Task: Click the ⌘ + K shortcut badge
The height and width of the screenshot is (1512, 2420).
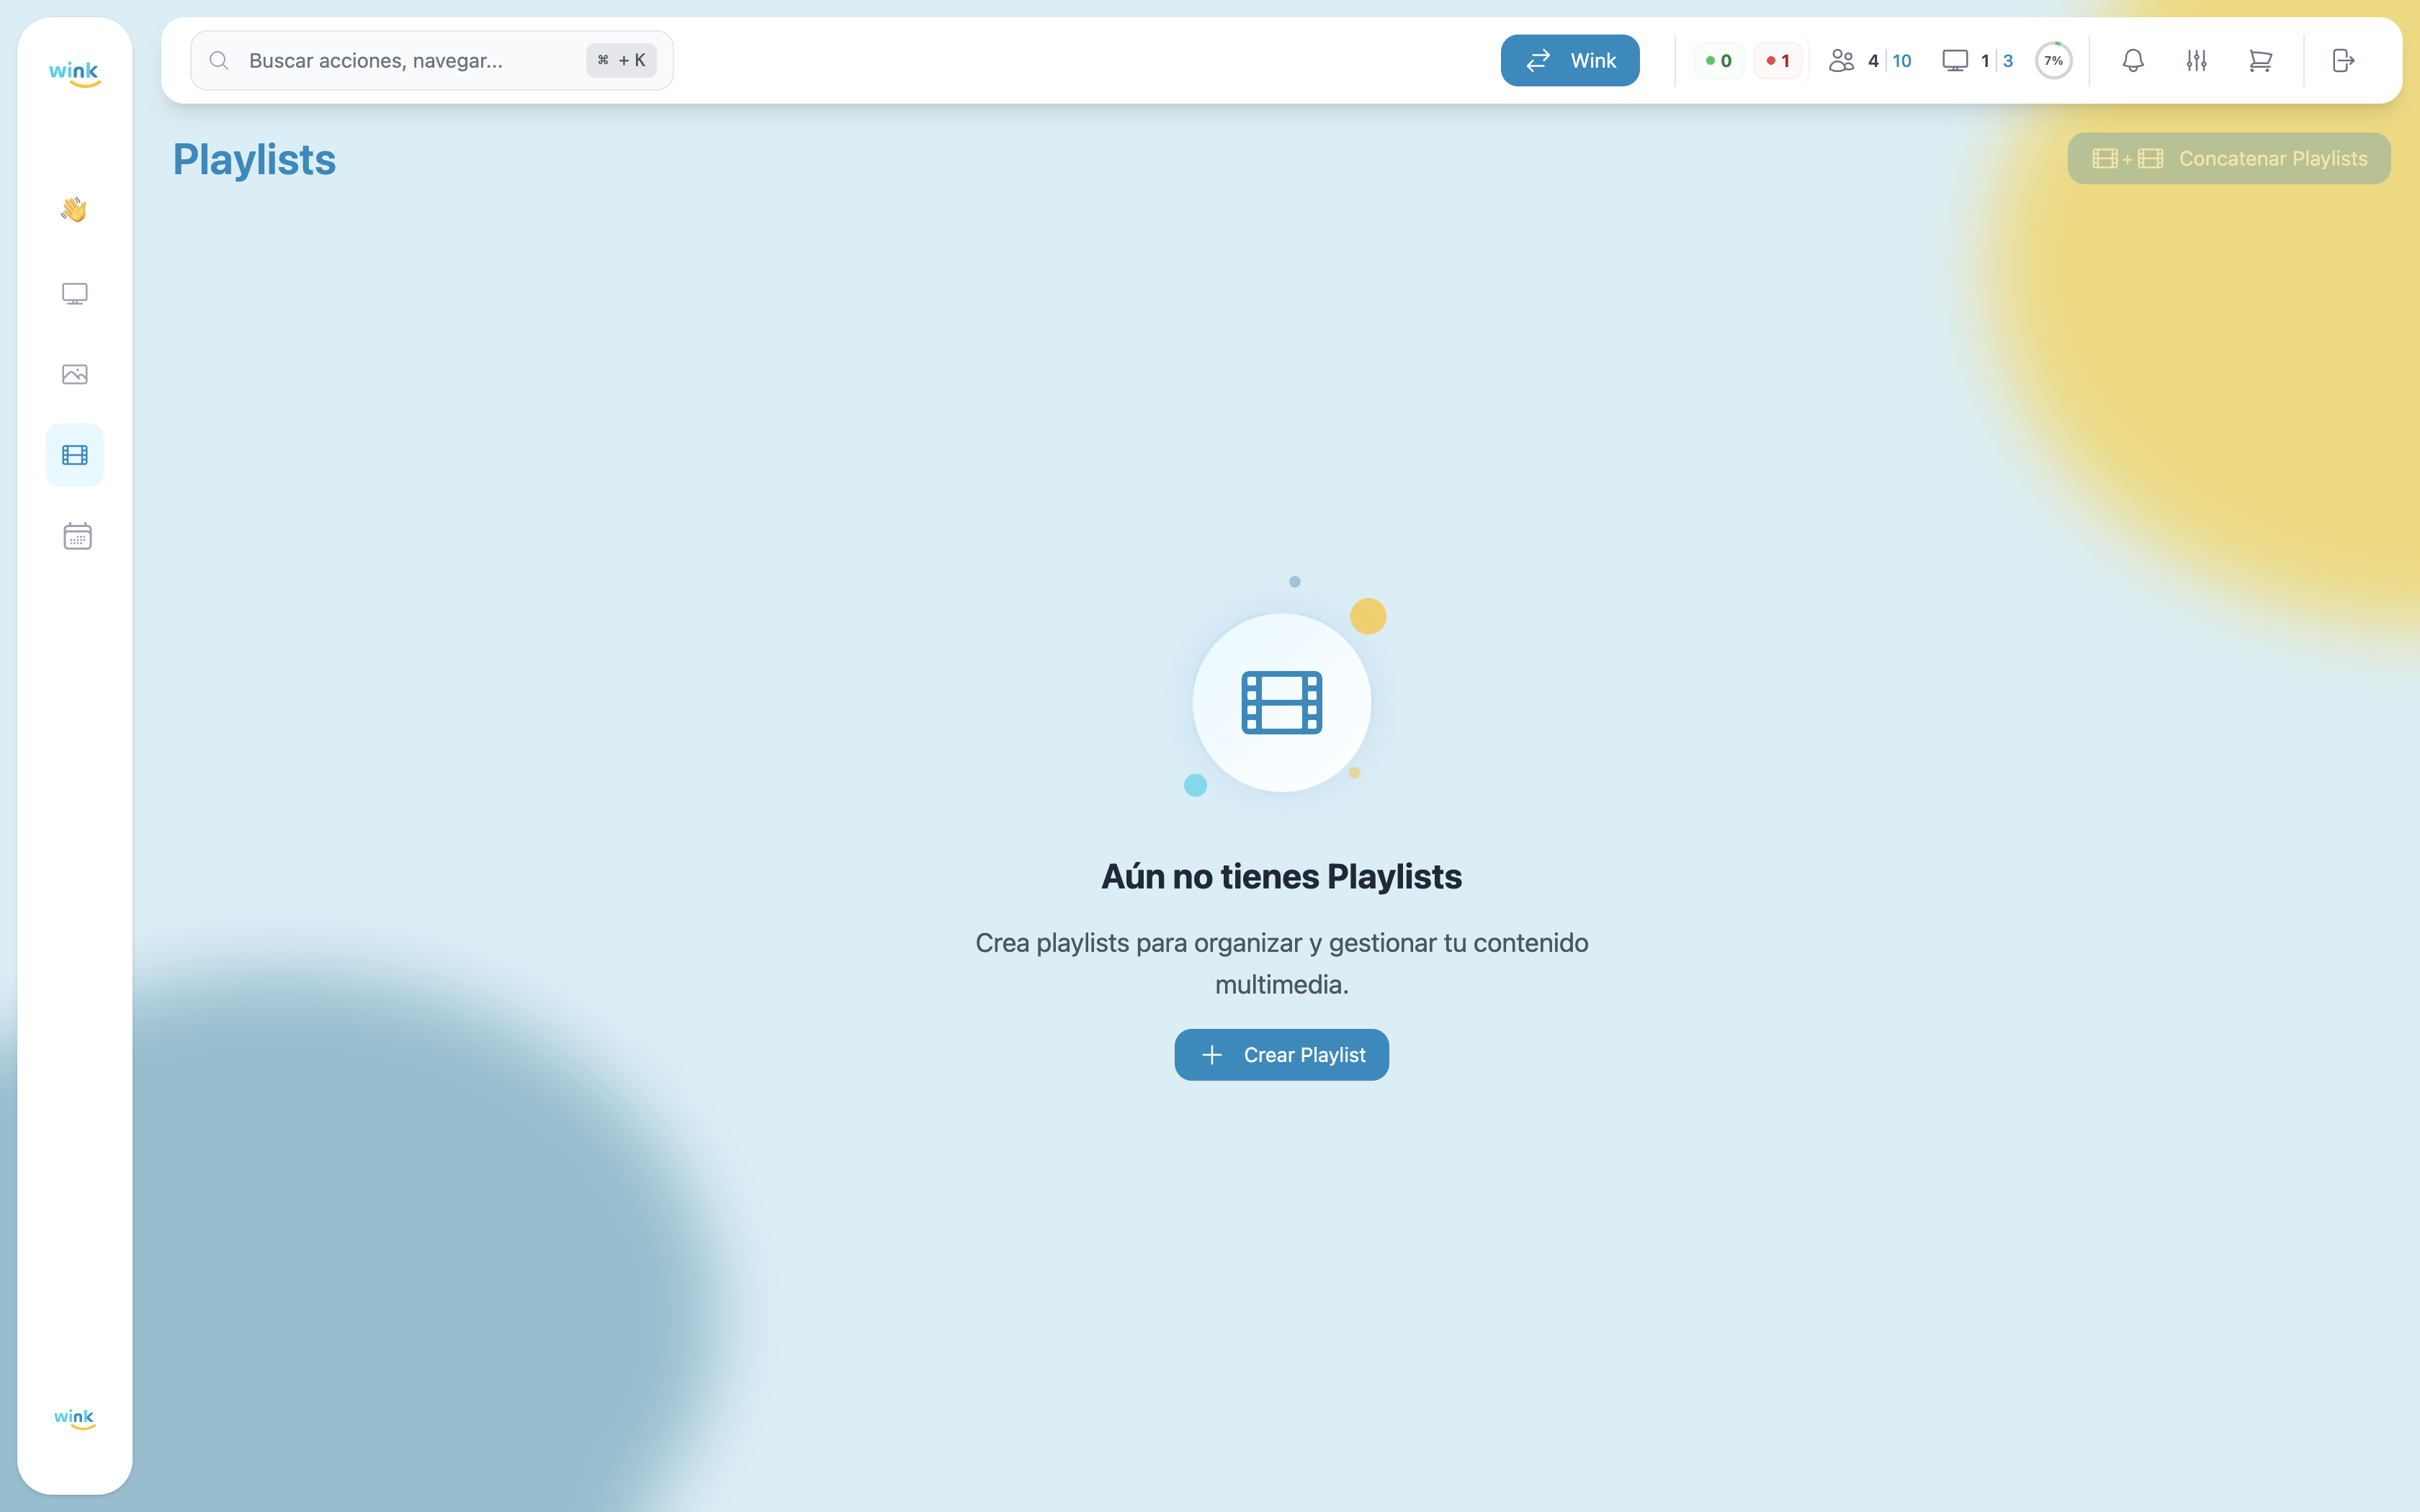Action: point(621,60)
